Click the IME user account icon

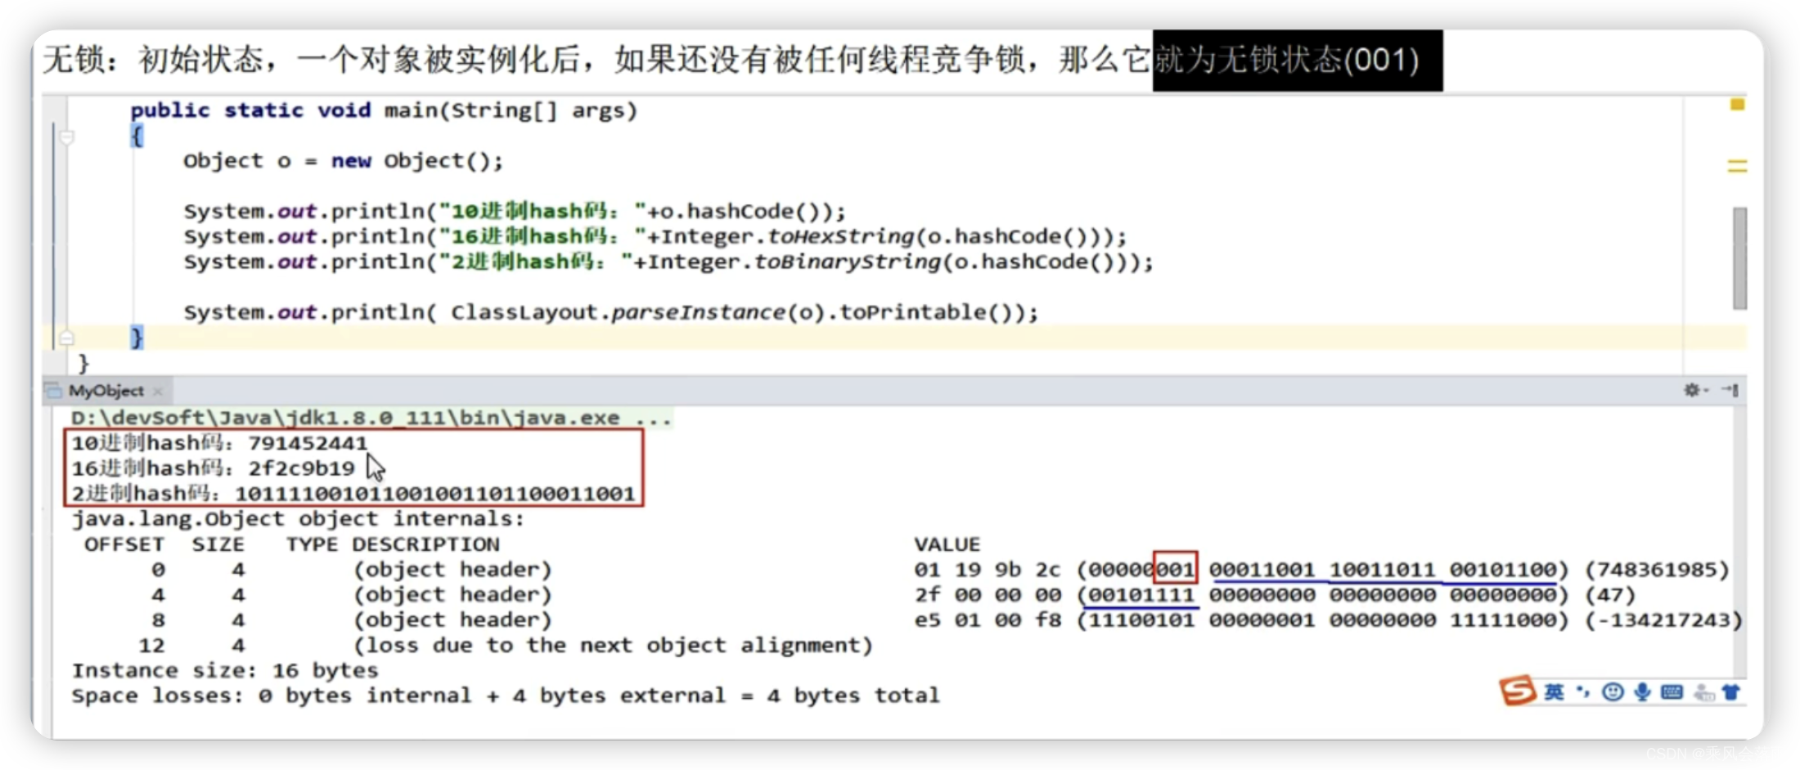1704,693
